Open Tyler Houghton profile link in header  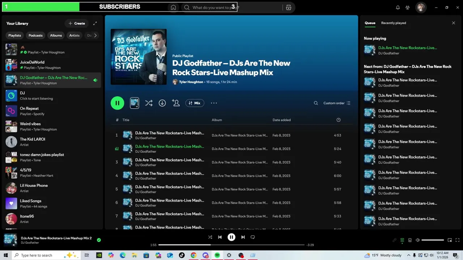coord(191,82)
